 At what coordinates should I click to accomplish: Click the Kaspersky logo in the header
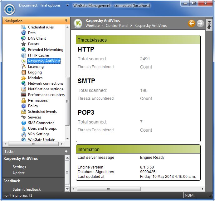click(x=78, y=23)
